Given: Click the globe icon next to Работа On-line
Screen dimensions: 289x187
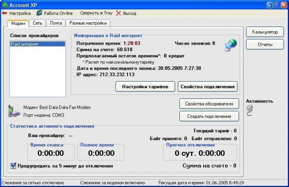Looking at the screenshot, I should click(39, 13).
